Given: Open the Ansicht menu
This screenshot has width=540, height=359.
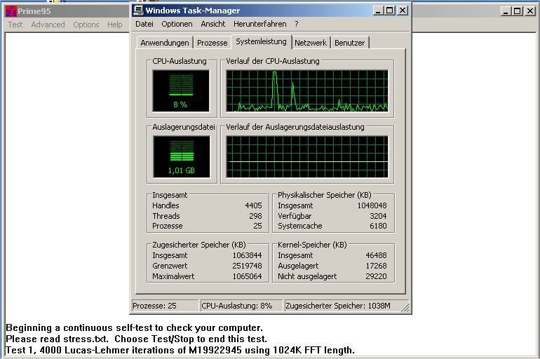Looking at the screenshot, I should coord(212,24).
